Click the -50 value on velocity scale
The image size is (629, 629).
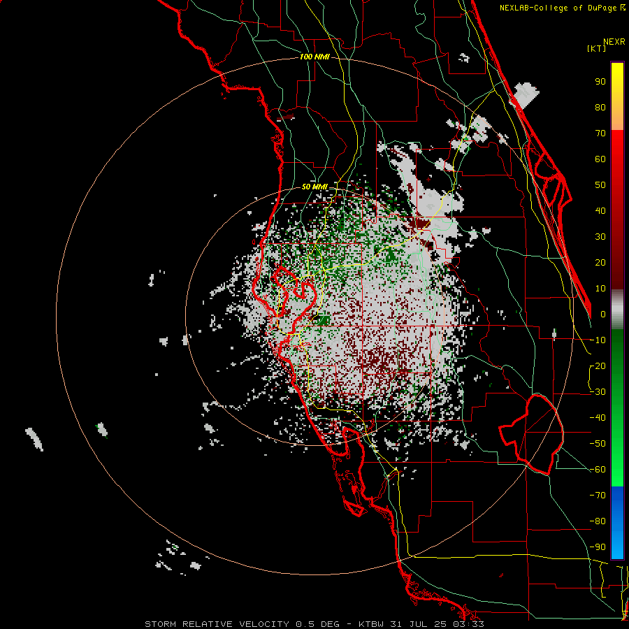coord(598,444)
